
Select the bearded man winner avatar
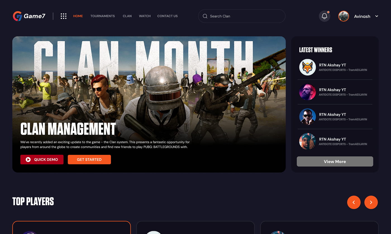[x=307, y=92]
